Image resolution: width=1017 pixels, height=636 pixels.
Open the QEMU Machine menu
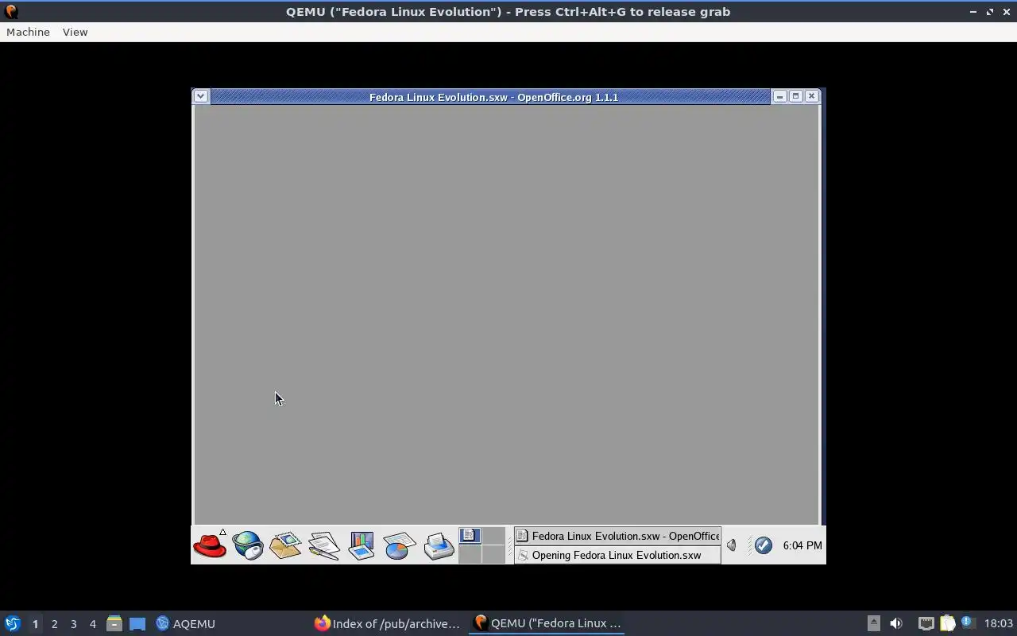pos(28,32)
